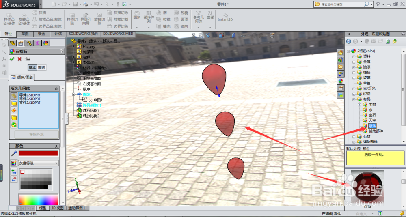Switch to the SOLIDWORKS 插件 tab
Viewport: 406px width, 217px height.
click(x=84, y=34)
